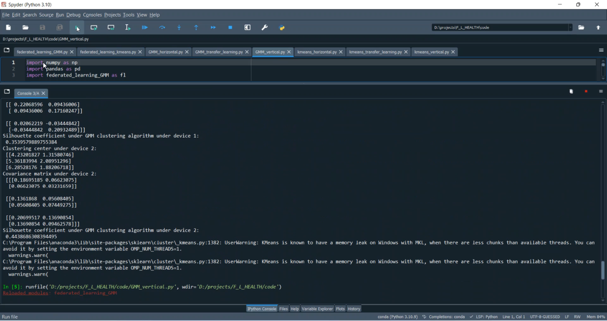
Task: Switch to the Variable Explorer pane
Action: pos(317,309)
